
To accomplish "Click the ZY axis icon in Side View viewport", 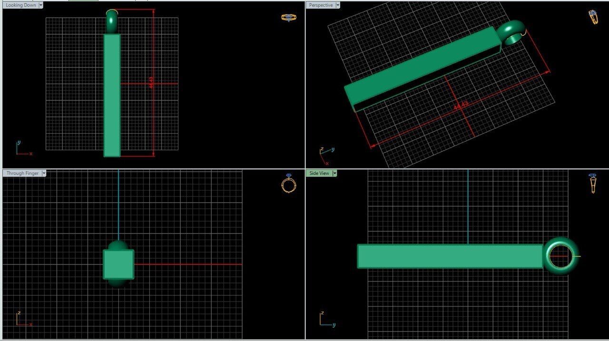I will point(325,320).
